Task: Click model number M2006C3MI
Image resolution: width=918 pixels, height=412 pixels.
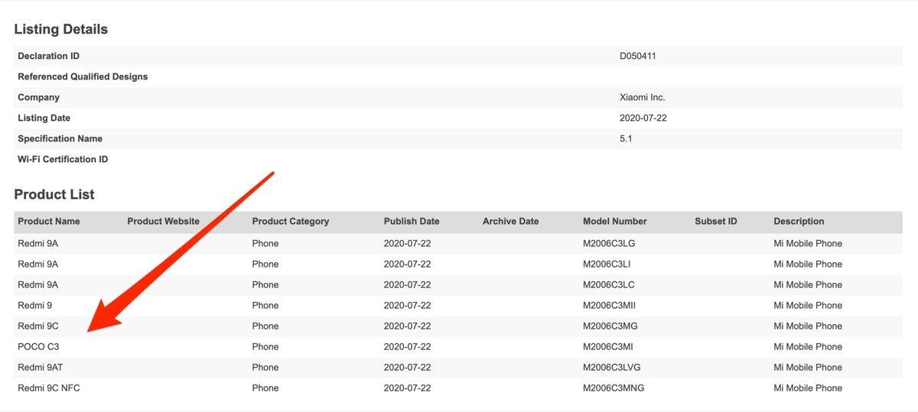Action: point(608,346)
